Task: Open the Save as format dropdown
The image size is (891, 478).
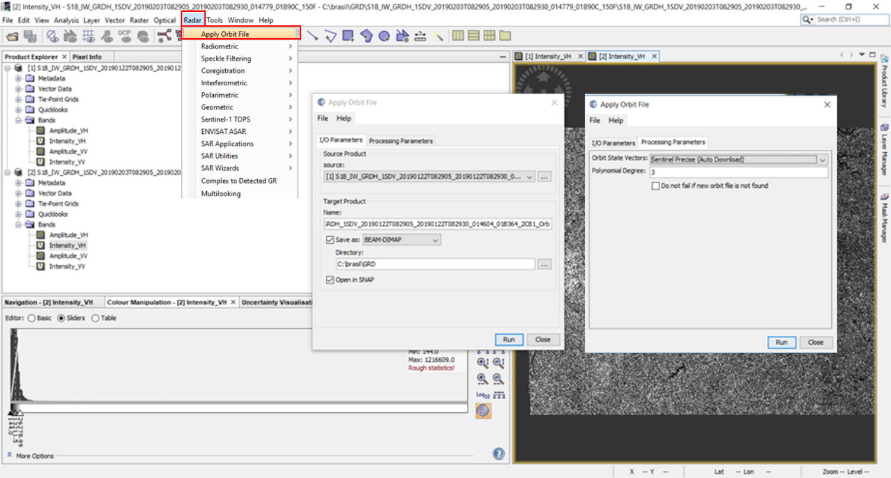Action: pos(435,240)
